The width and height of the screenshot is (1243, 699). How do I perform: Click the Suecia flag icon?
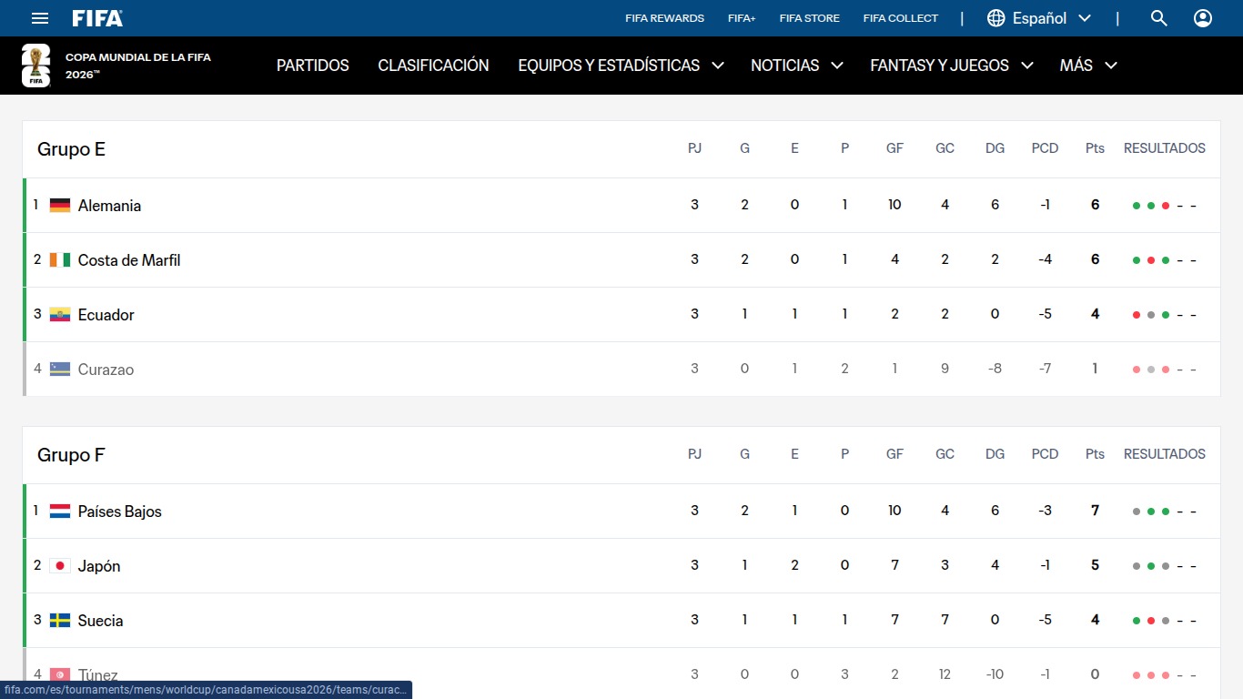click(x=60, y=621)
